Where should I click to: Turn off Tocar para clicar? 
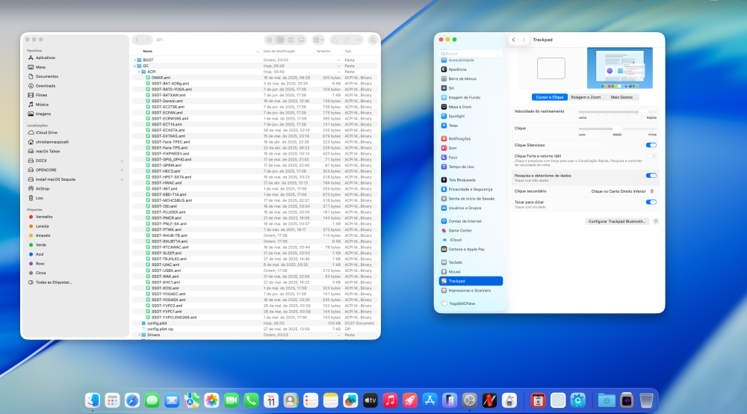pyautogui.click(x=651, y=203)
